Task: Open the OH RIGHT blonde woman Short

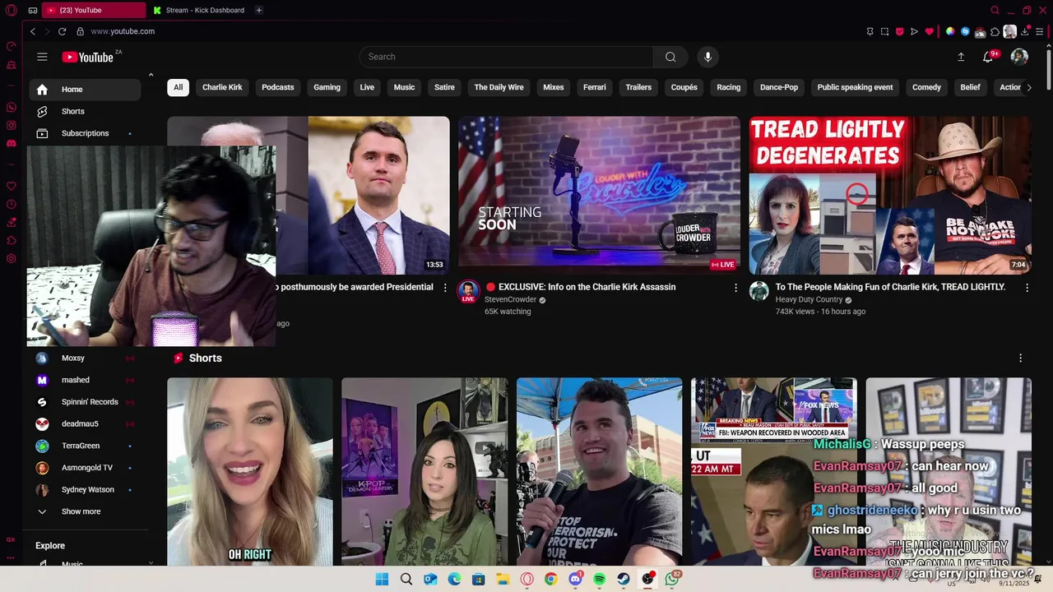Action: [x=250, y=472]
